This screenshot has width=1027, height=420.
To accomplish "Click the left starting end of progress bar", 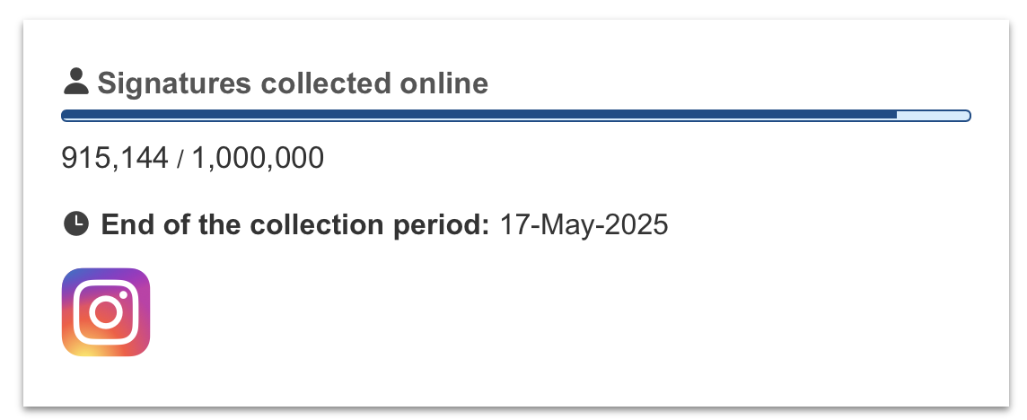I will pos(66,116).
